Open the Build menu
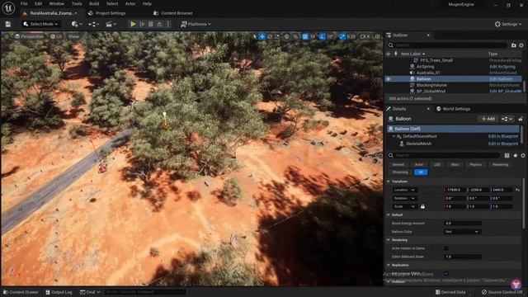528x297 pixels. 94,3
